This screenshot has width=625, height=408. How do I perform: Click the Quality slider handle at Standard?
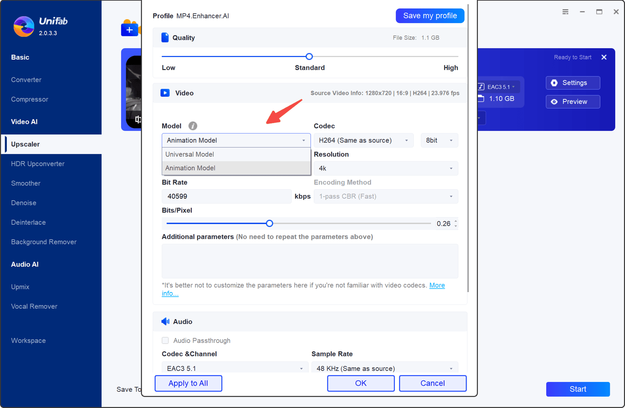pyautogui.click(x=309, y=56)
